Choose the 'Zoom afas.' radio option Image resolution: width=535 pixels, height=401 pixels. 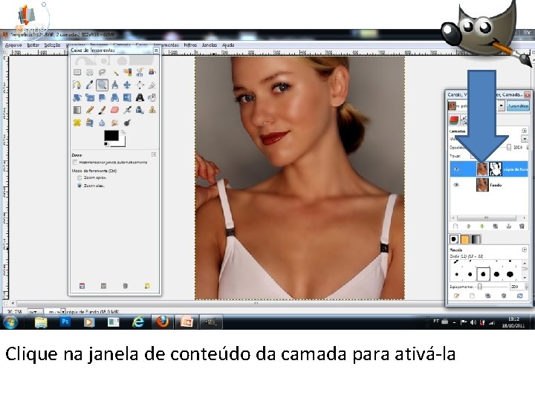coord(80,186)
